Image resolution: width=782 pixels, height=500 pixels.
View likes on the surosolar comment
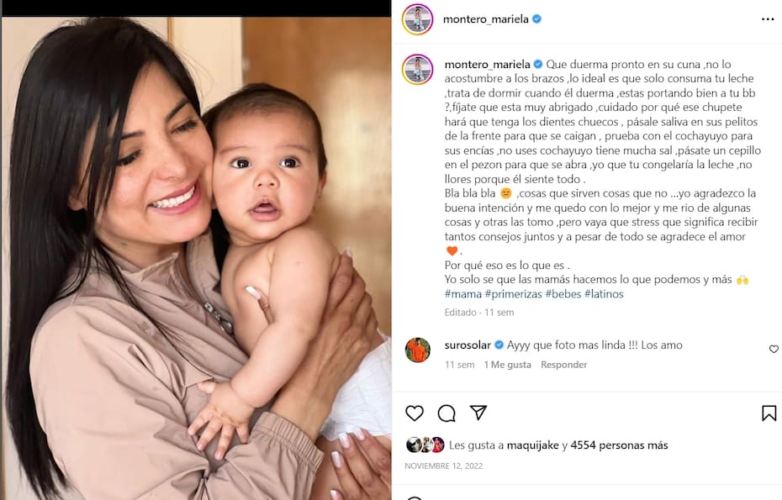[x=507, y=365]
